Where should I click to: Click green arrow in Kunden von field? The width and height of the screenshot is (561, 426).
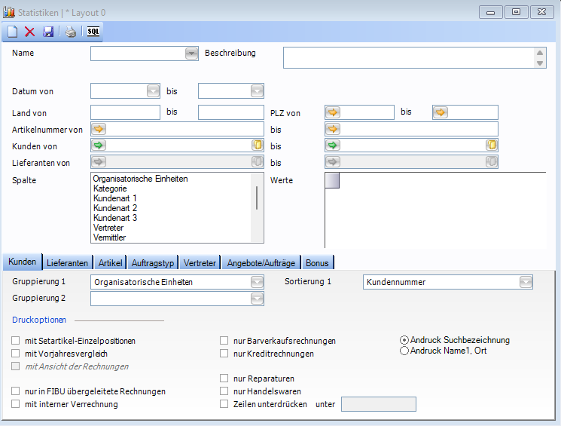pos(99,146)
